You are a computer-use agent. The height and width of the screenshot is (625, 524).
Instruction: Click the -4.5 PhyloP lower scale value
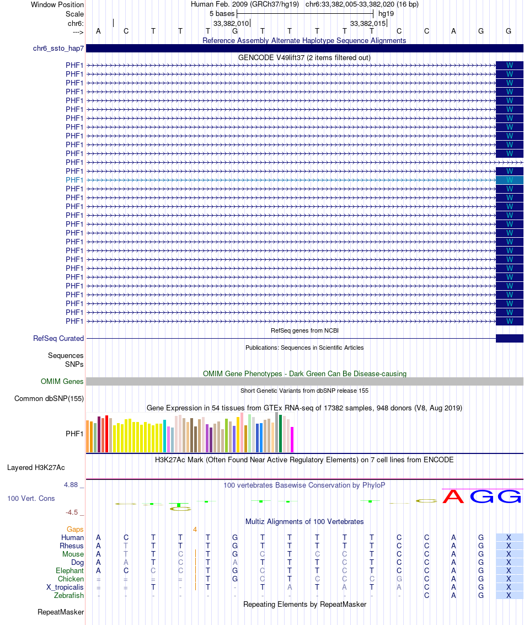tap(72, 512)
